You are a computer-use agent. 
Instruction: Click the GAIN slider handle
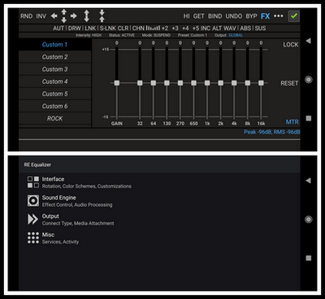click(117, 83)
